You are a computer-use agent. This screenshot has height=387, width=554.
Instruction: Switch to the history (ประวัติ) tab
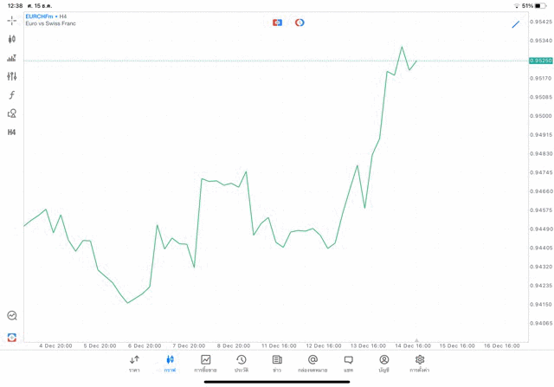[242, 364]
